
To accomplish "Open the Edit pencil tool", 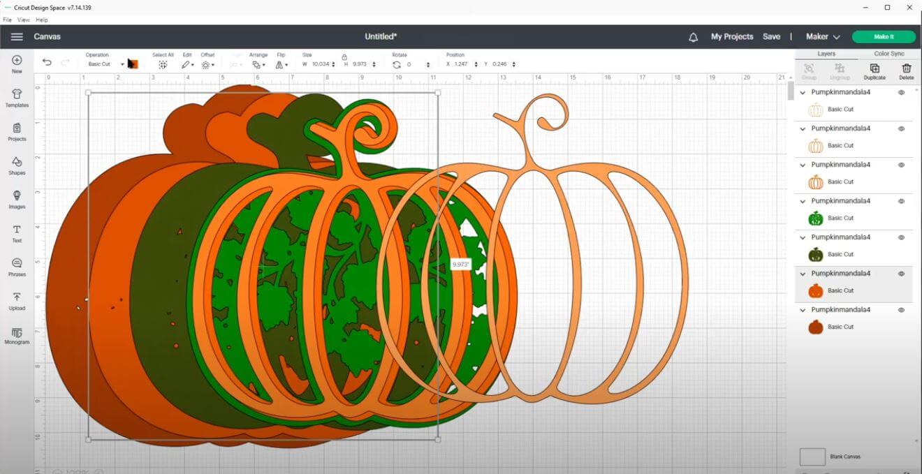I will pyautogui.click(x=187, y=64).
